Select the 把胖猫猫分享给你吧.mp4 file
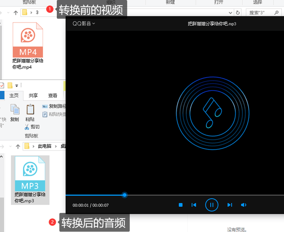Viewport: 284px width, 232px height. [x=28, y=46]
